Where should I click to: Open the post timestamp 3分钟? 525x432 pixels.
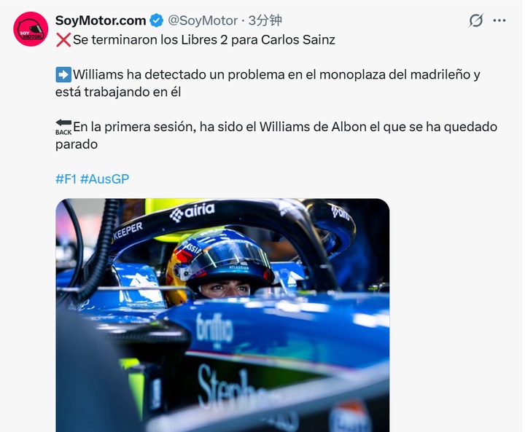click(265, 20)
